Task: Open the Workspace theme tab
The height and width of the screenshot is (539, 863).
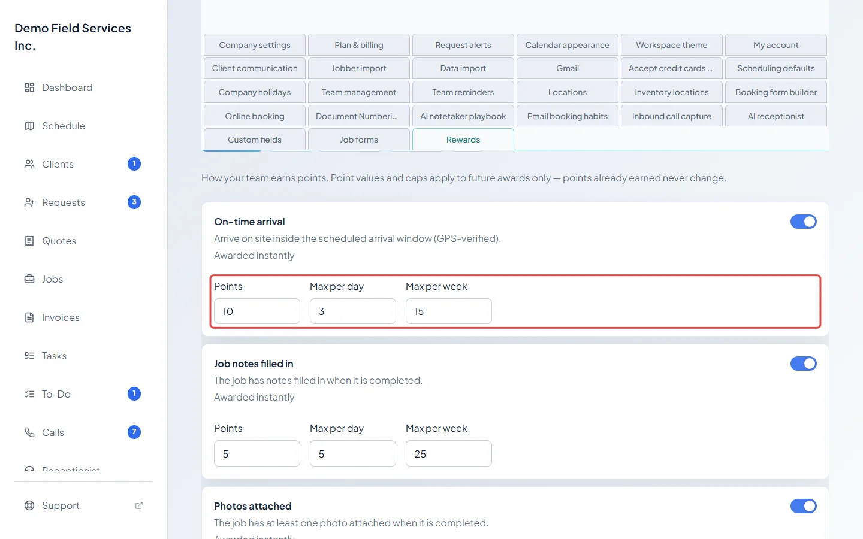Action: tap(672, 45)
